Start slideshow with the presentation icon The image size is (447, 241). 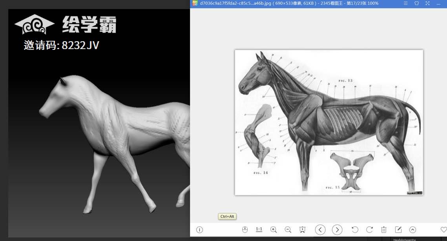[303, 230]
